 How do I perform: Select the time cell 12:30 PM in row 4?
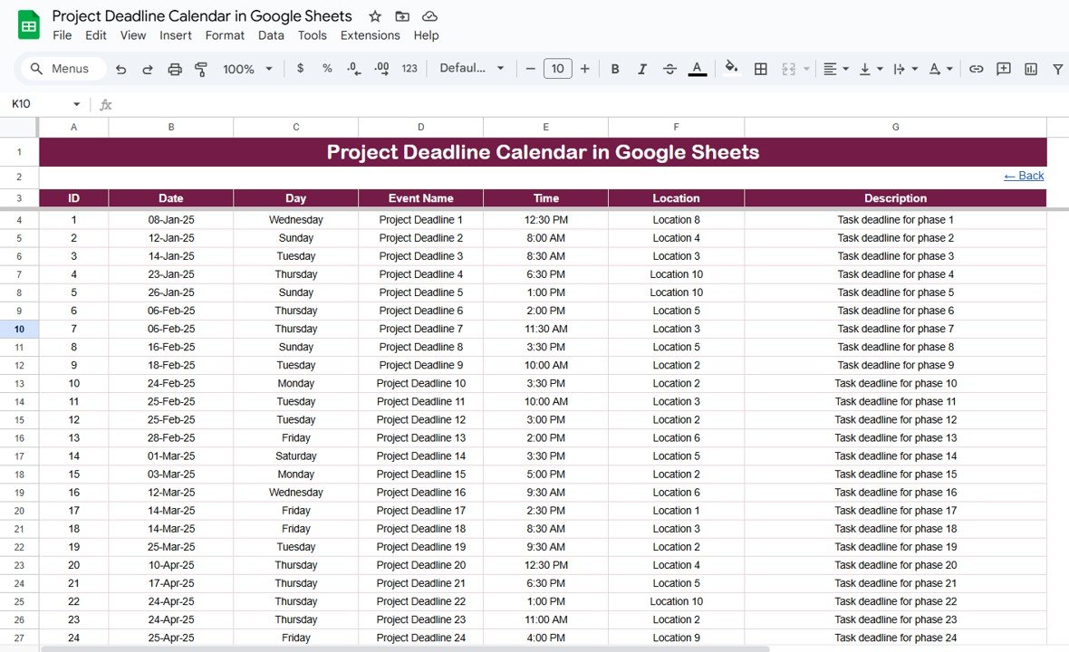click(546, 220)
